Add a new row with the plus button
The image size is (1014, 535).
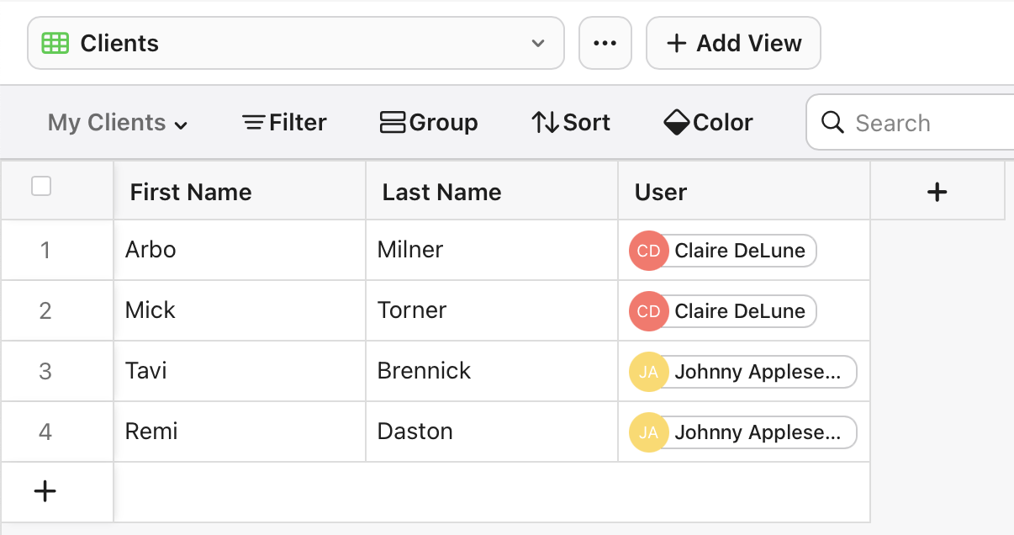(45, 490)
